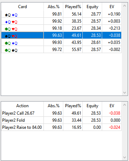Click scroll-up arrow of action table

(x=124, y=105)
